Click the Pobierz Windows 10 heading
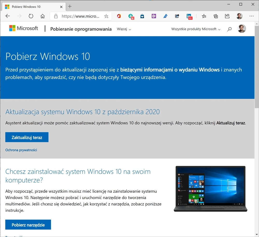The image size is (259, 237). coord(48,56)
